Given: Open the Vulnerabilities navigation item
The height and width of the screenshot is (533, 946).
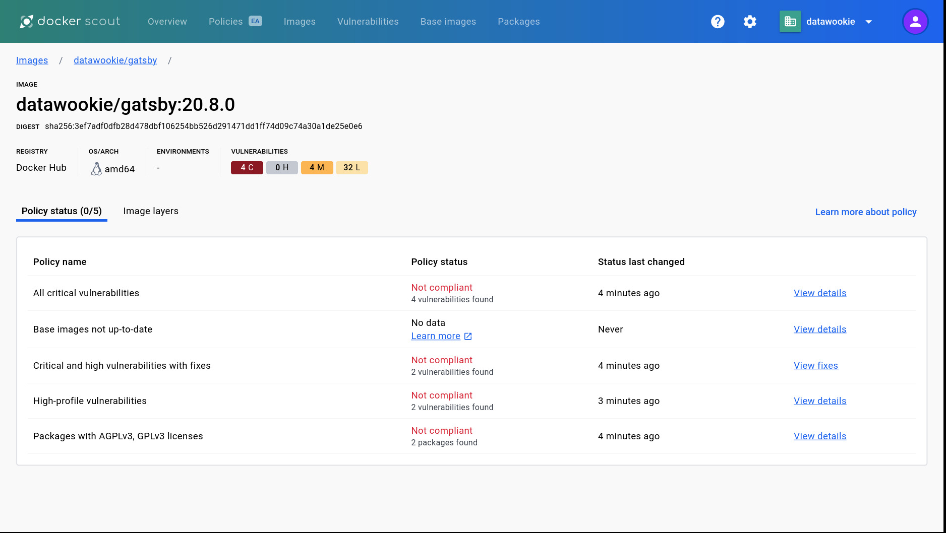Looking at the screenshot, I should (368, 22).
